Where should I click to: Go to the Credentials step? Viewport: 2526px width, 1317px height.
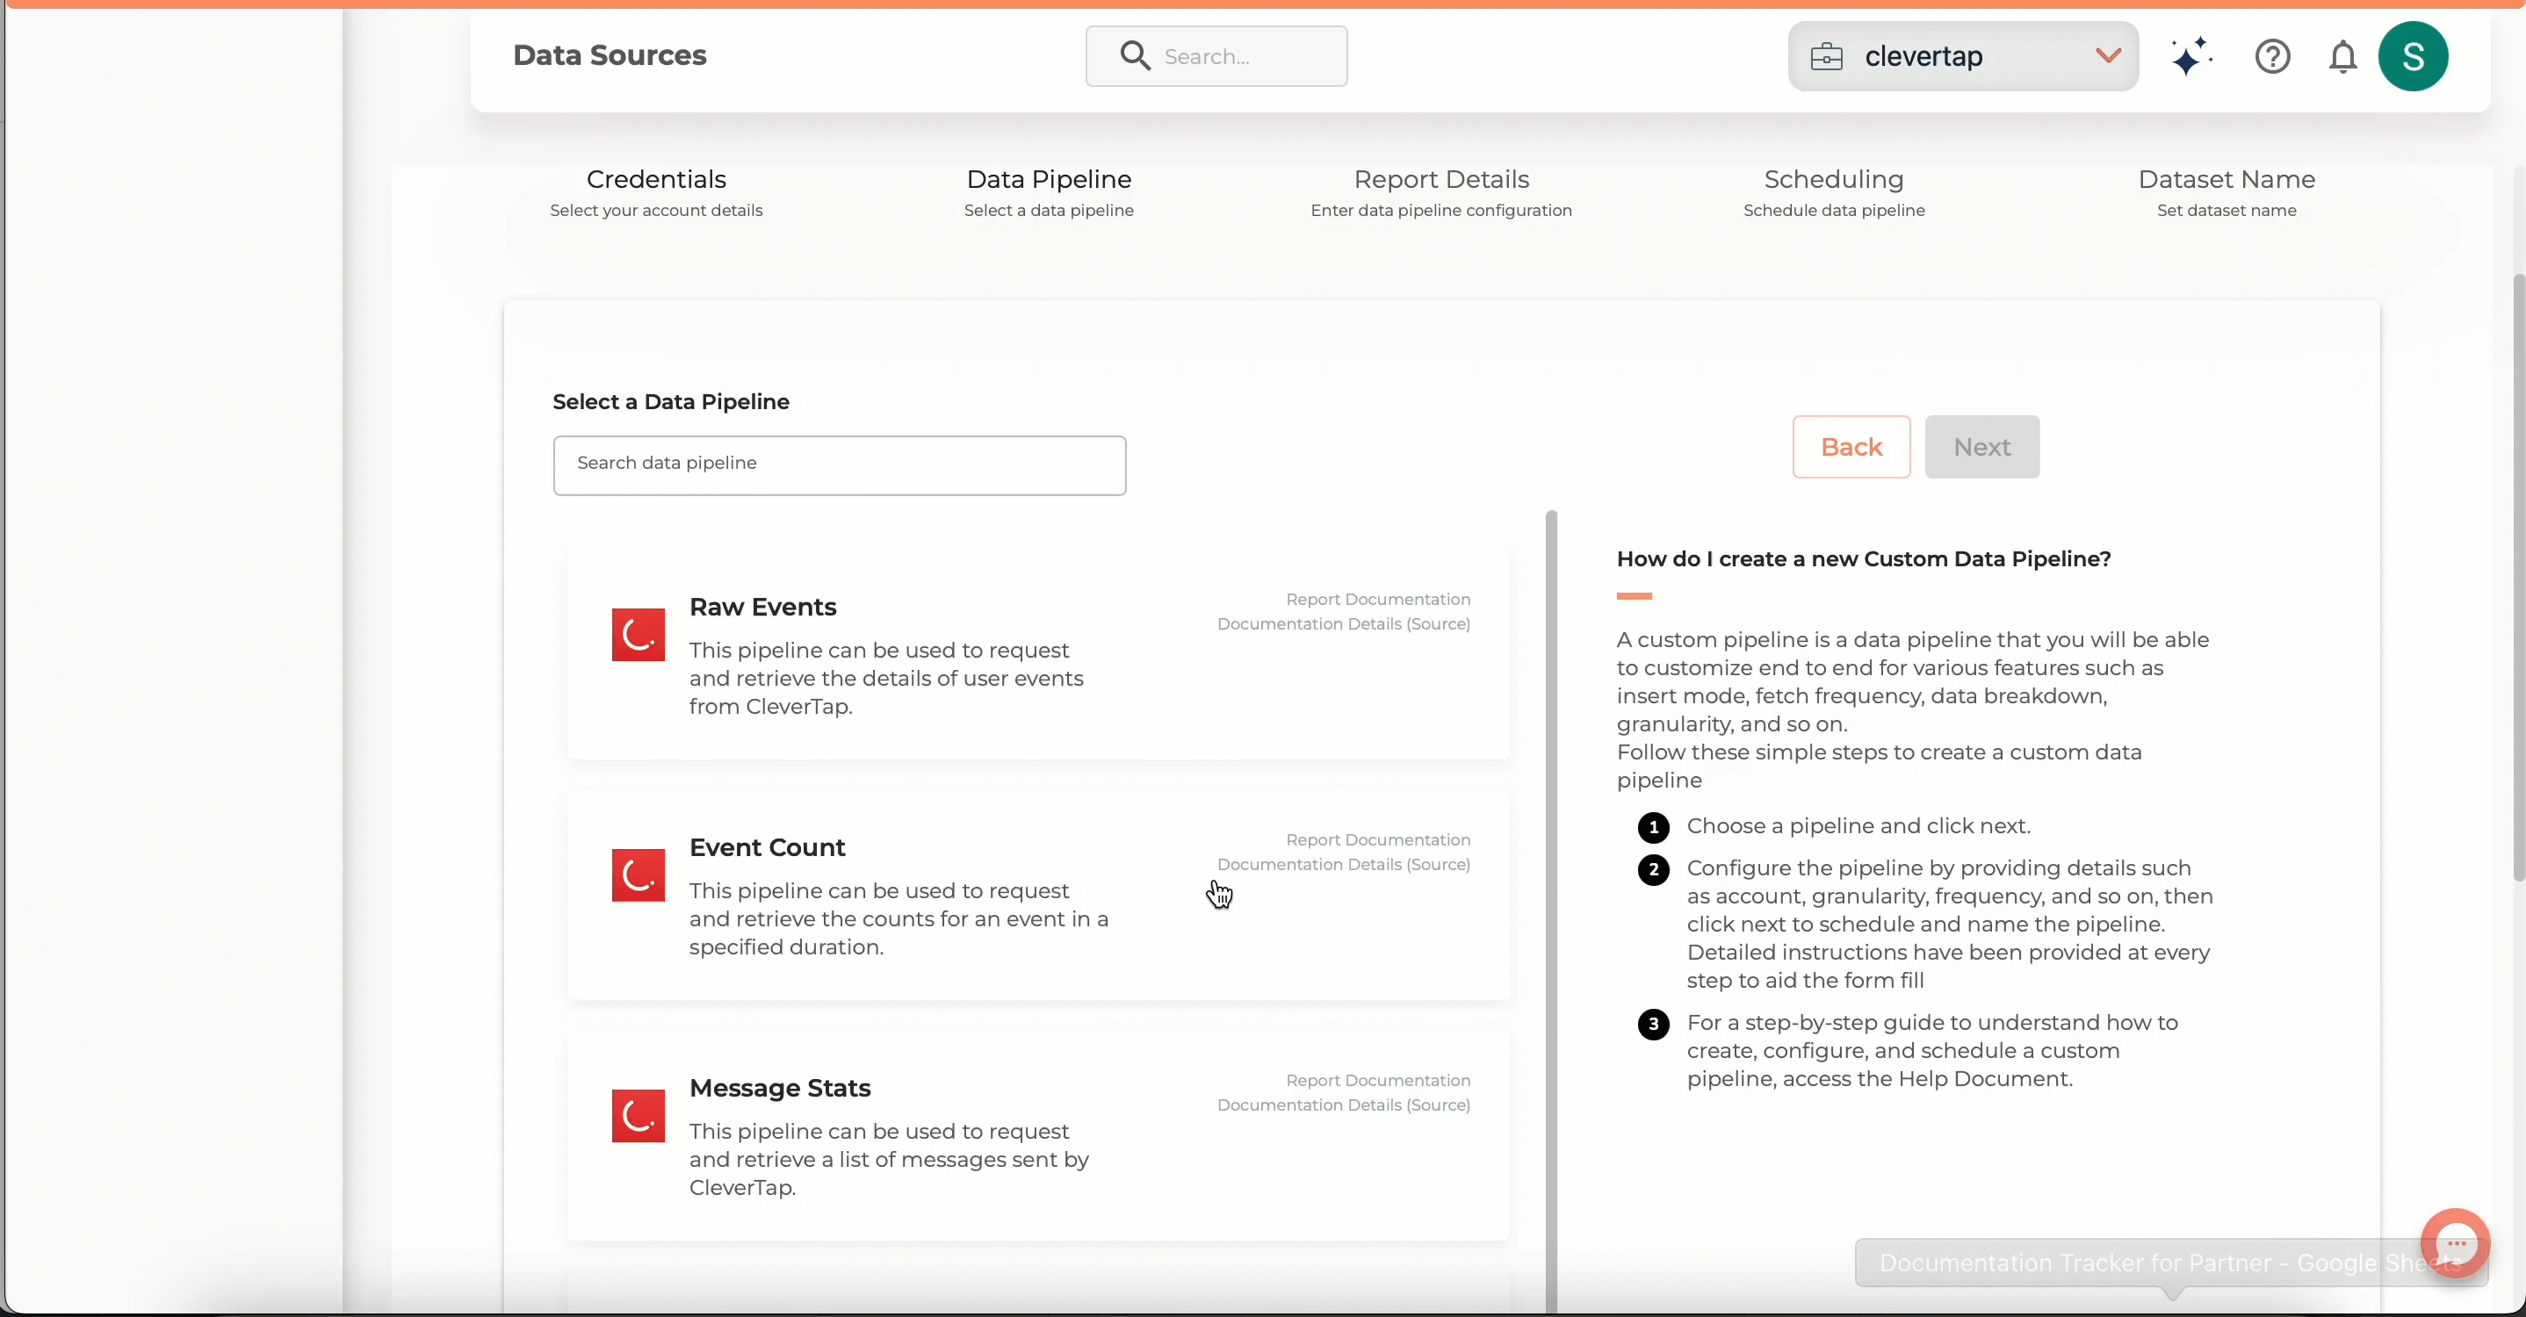[x=656, y=193]
